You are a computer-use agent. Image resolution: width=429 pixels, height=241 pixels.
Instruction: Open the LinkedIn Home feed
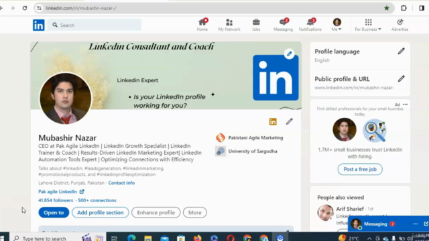[x=202, y=25]
